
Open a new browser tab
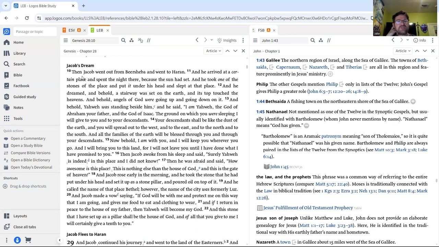click(x=84, y=6)
